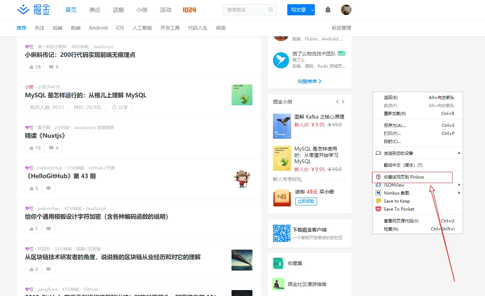Switch to the 后端 category
Viewport: 485px width, 296px height.
tap(58, 28)
